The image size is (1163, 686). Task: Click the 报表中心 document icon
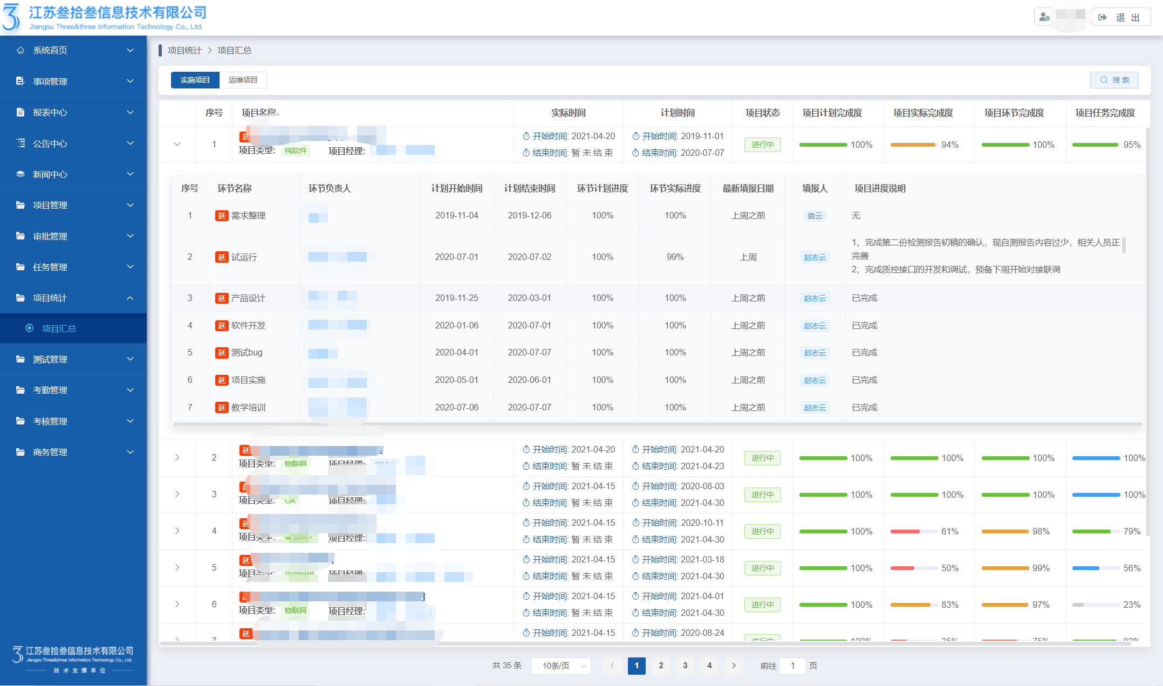20,112
